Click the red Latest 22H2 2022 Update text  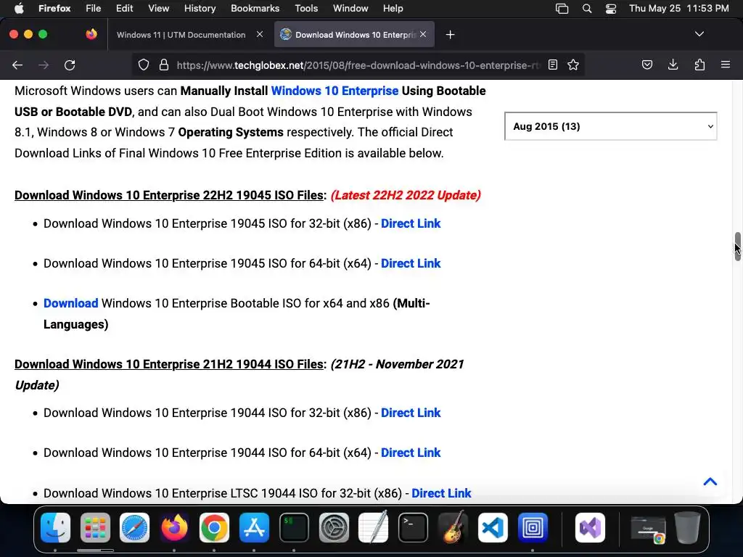pyautogui.click(x=406, y=195)
